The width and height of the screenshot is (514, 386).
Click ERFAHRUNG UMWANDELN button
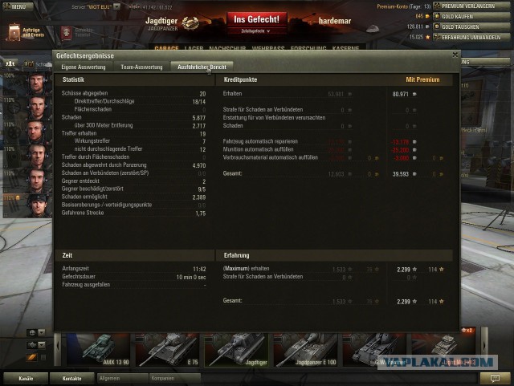pyautogui.click(x=471, y=38)
